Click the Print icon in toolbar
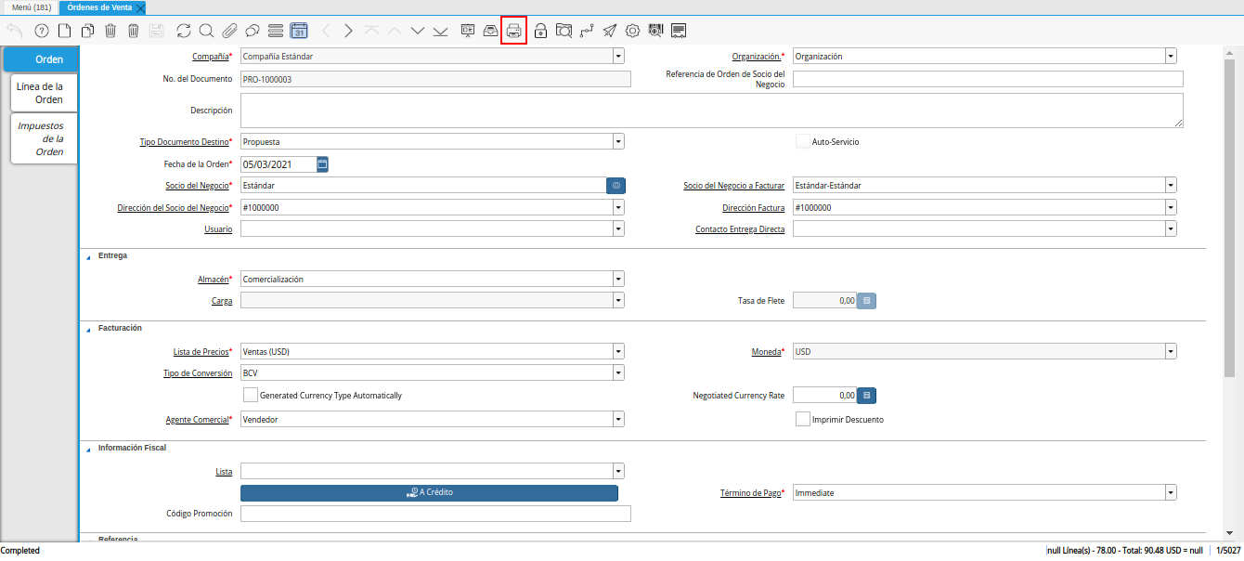This screenshot has width=1244, height=561. click(513, 31)
